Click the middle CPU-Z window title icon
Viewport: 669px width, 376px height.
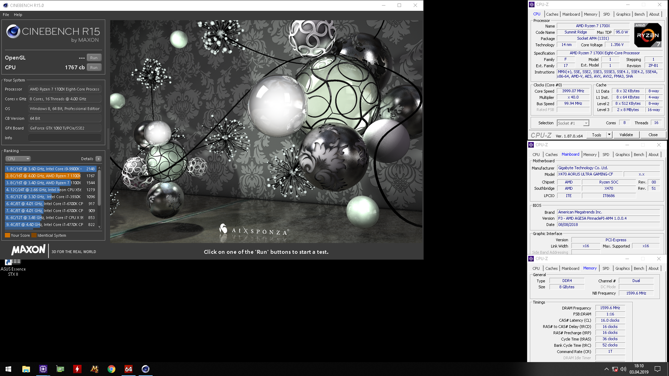pyautogui.click(x=531, y=145)
